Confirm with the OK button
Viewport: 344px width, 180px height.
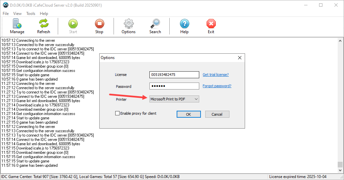pyautogui.click(x=189, y=114)
